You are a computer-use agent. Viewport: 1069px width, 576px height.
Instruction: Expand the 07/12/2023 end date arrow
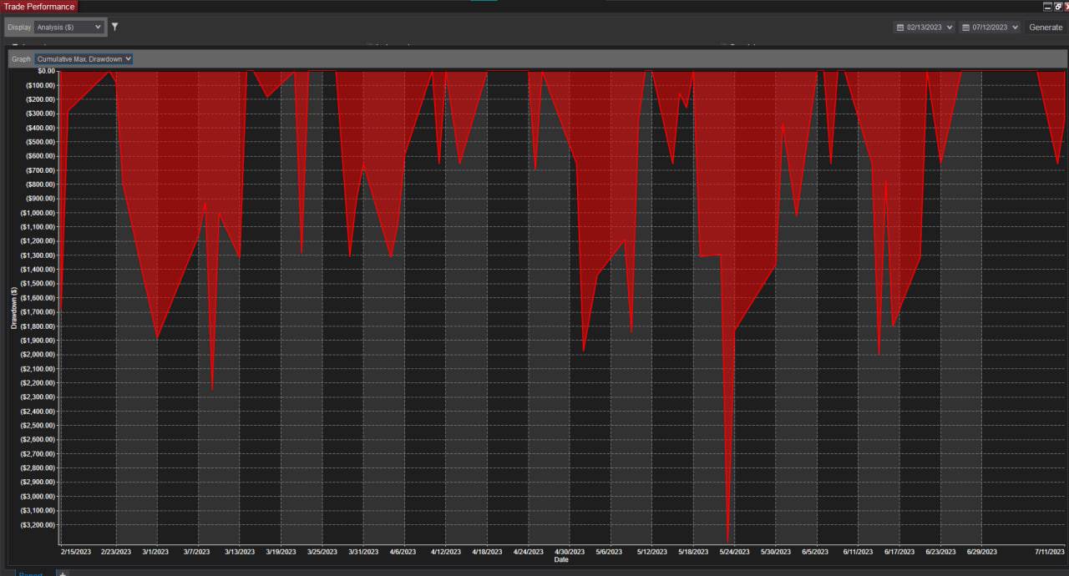coord(1015,28)
